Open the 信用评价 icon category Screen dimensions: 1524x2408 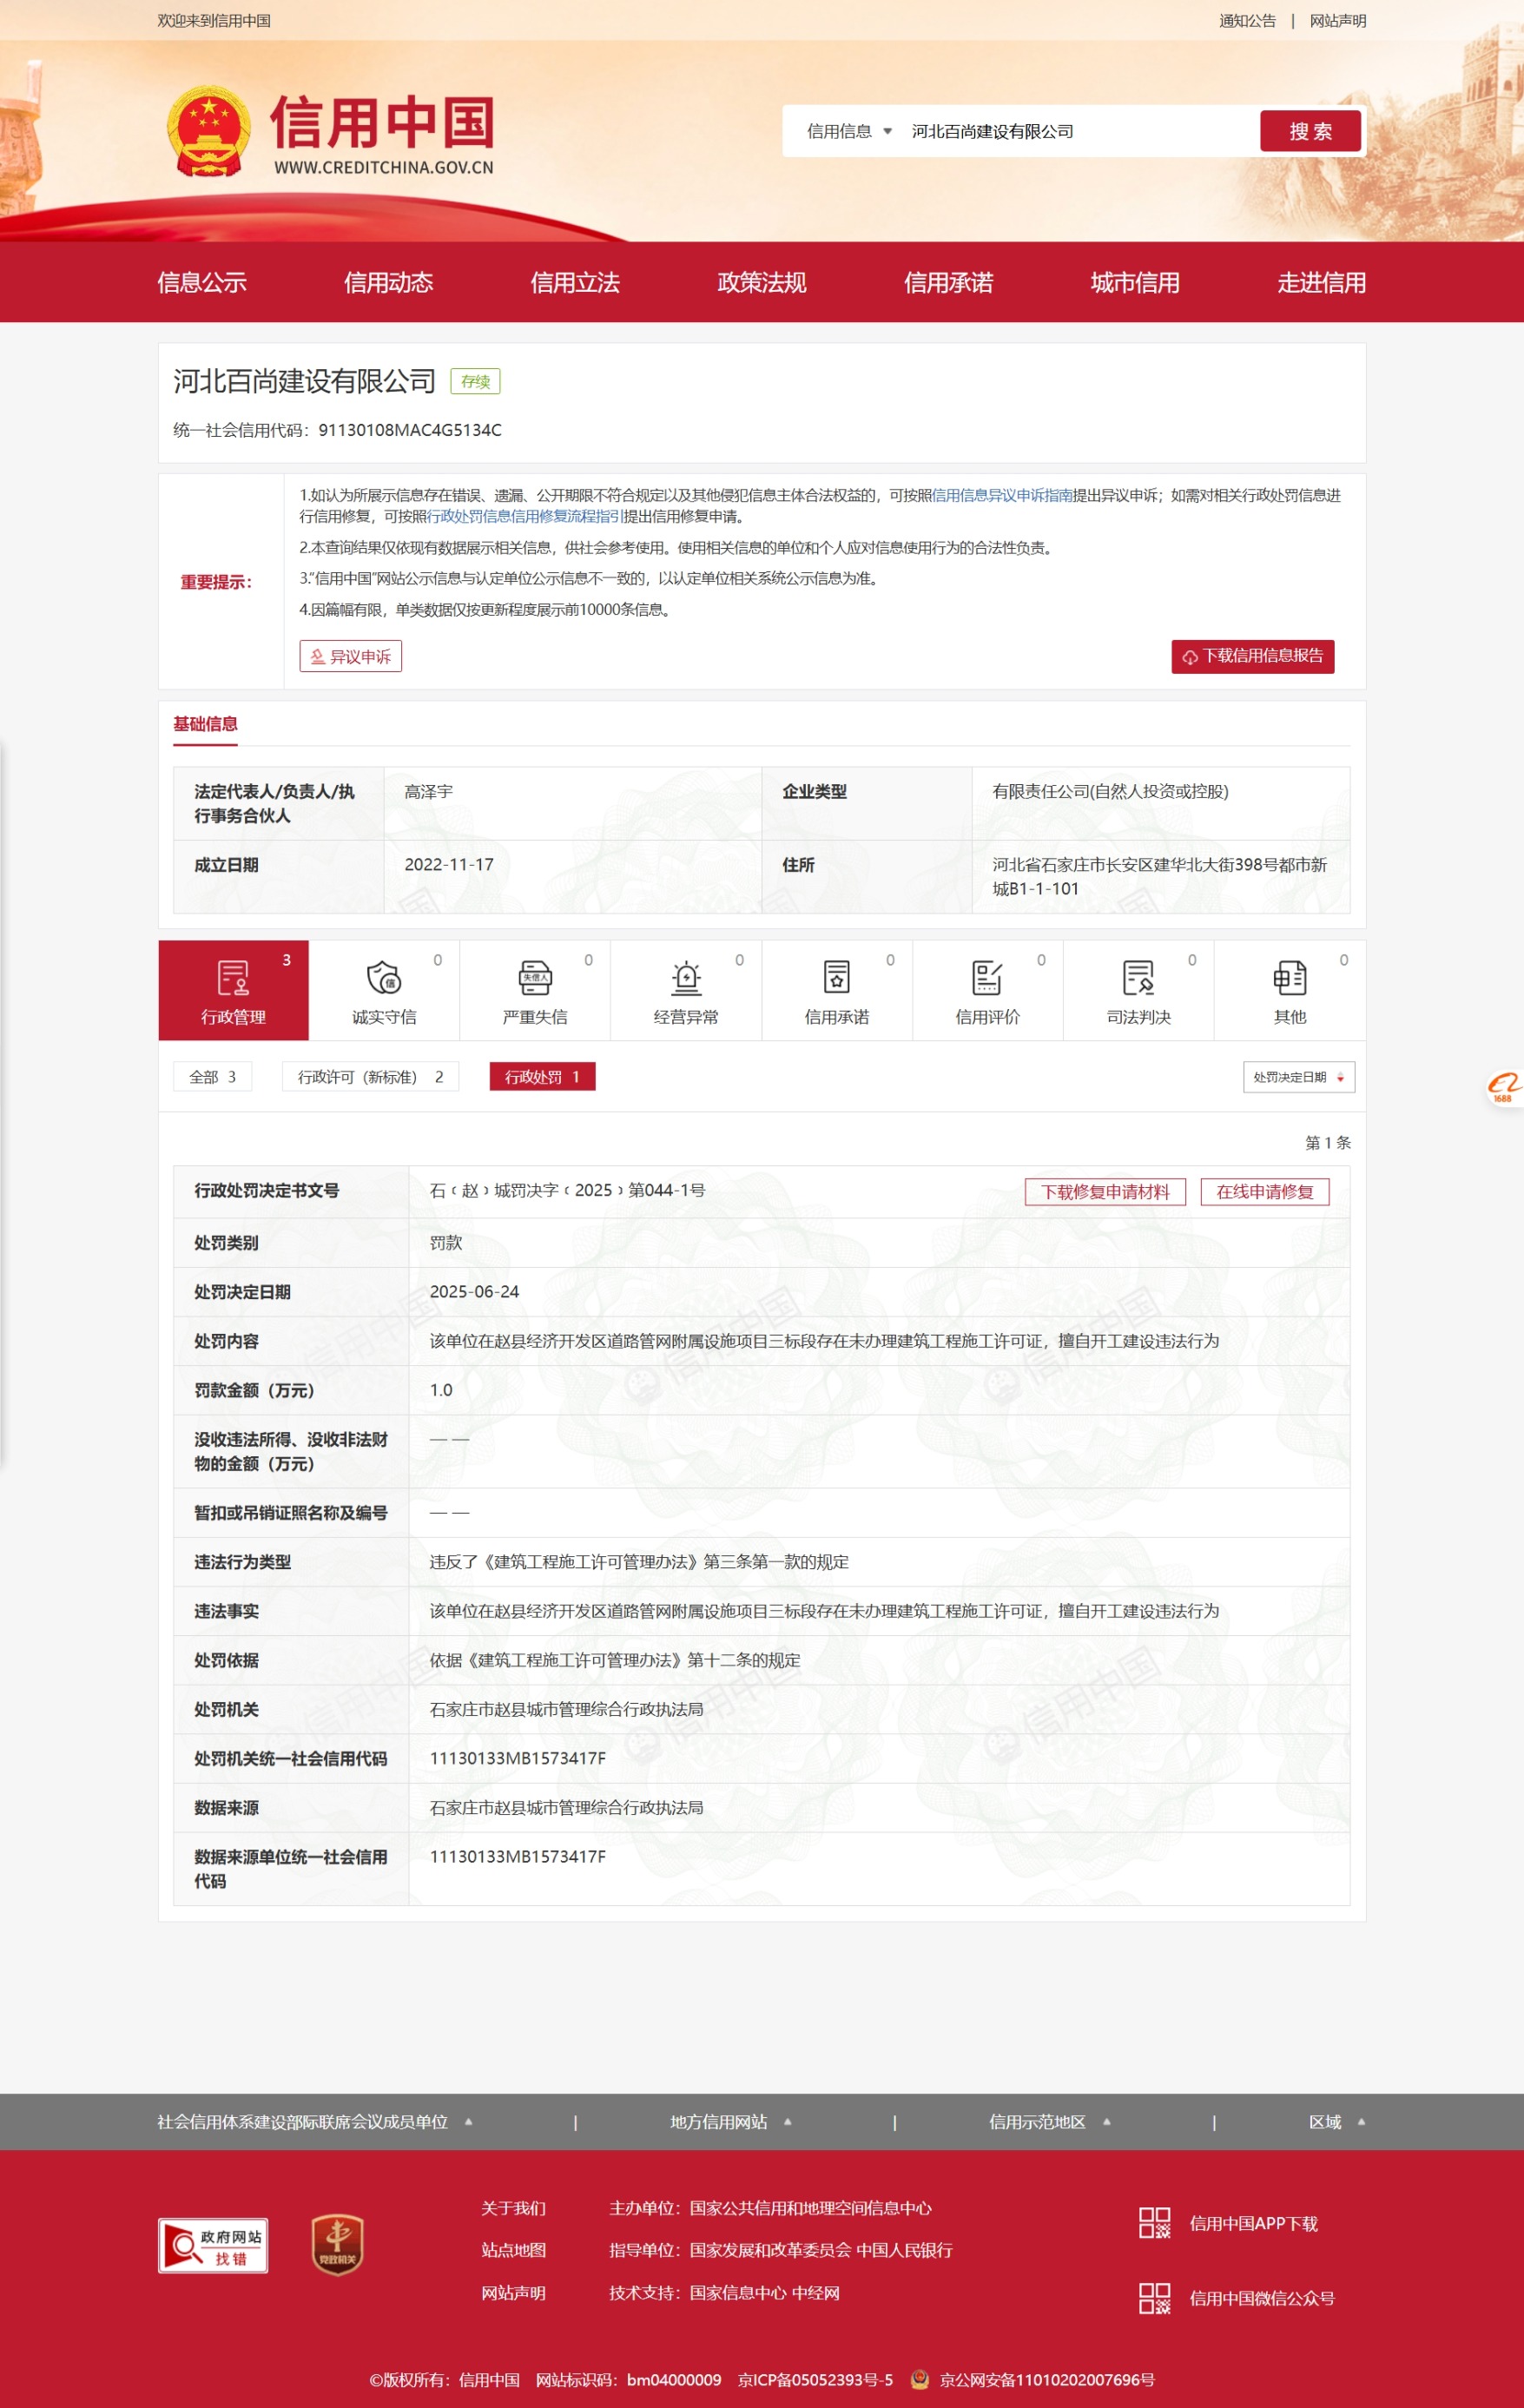(987, 990)
